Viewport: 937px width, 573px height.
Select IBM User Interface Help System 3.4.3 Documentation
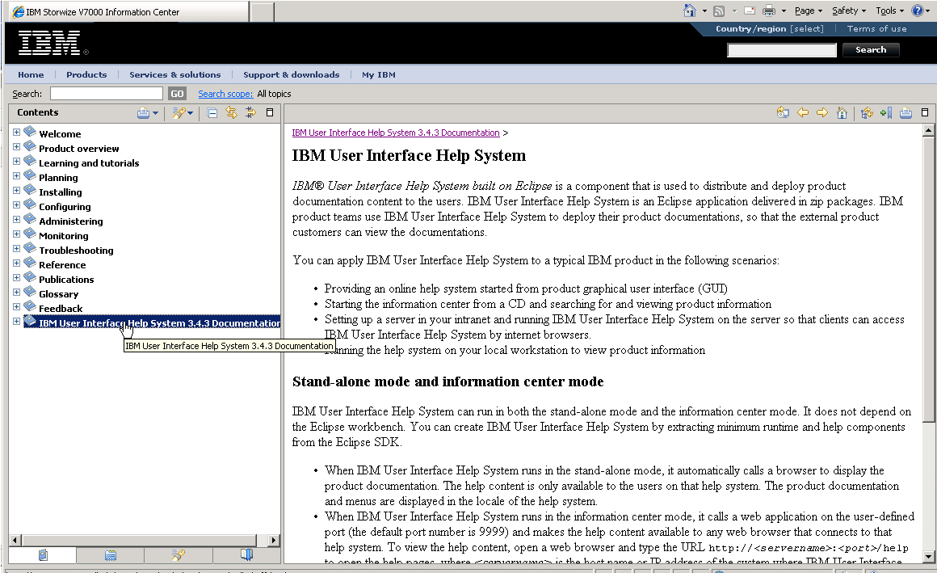(160, 323)
